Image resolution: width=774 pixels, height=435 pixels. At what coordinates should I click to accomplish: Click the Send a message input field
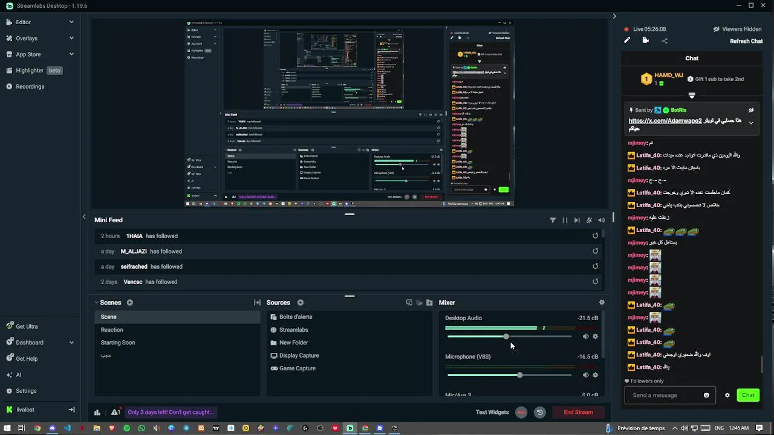(x=664, y=395)
